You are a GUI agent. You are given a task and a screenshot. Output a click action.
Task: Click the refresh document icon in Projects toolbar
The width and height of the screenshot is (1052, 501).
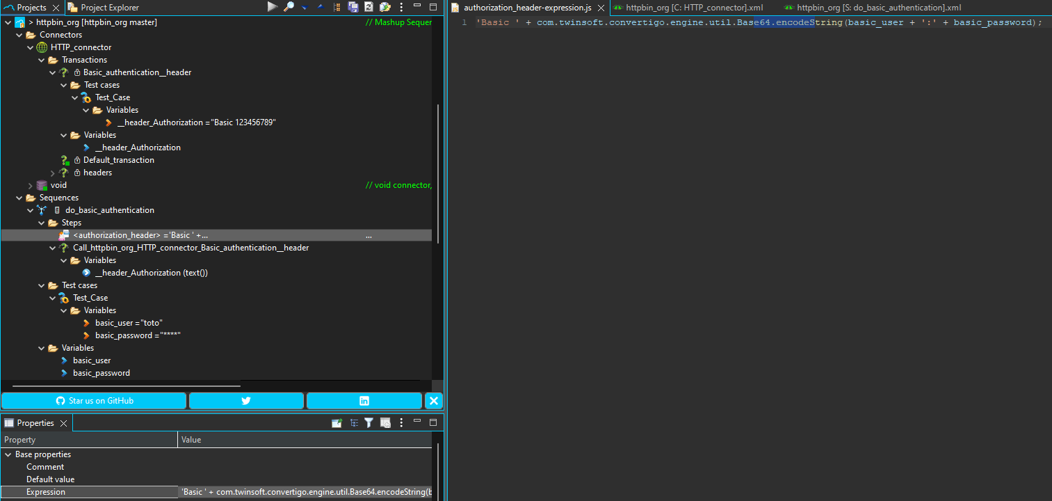(369, 7)
